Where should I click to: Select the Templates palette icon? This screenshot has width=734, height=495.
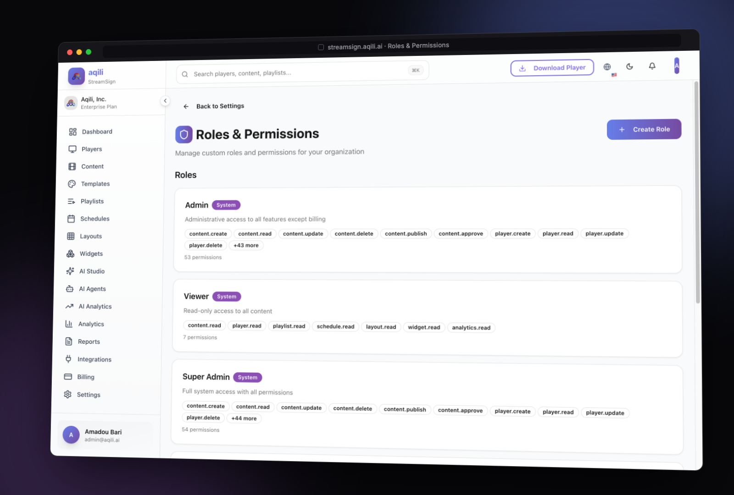pyautogui.click(x=72, y=184)
